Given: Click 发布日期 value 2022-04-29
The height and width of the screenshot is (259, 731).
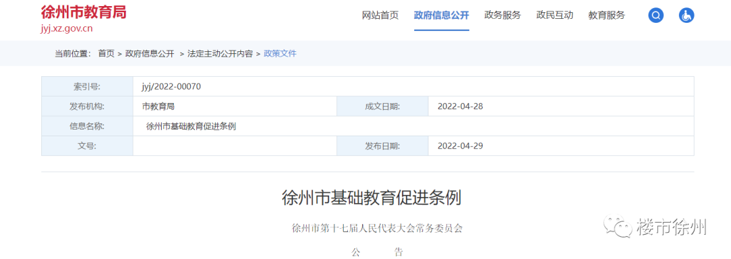Looking at the screenshot, I should click(x=460, y=146).
